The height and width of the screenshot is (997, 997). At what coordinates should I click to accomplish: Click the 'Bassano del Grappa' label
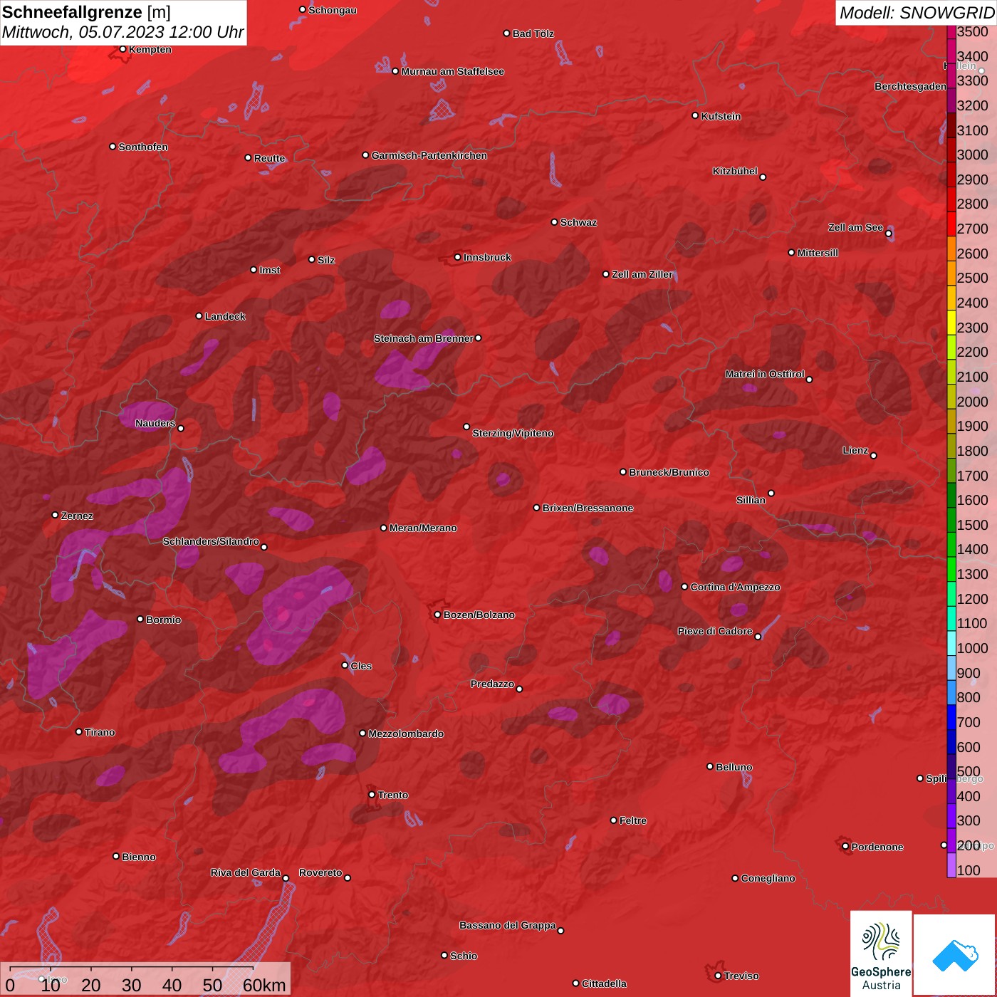click(508, 925)
